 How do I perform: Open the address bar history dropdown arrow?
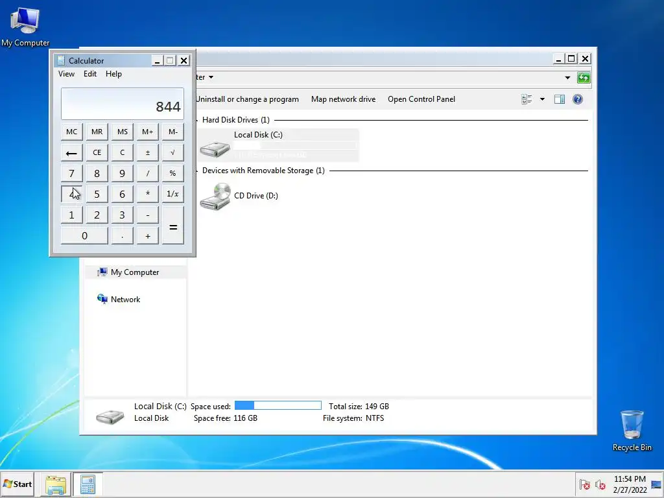click(x=567, y=78)
